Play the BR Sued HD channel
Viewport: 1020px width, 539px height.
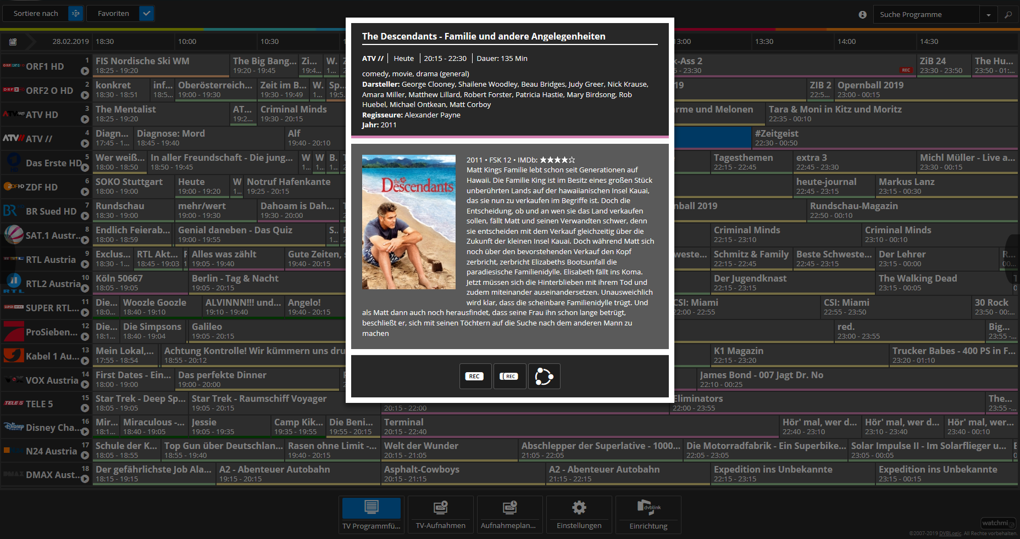click(85, 216)
